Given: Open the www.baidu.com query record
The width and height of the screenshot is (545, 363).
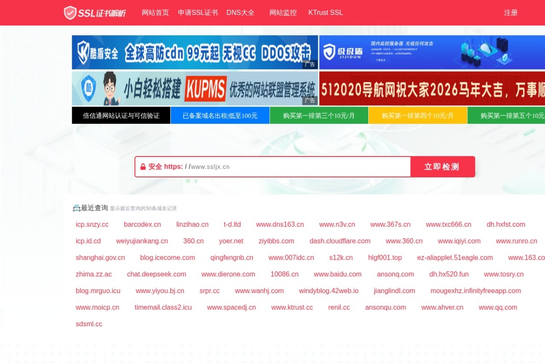Looking at the screenshot, I should (x=337, y=274).
